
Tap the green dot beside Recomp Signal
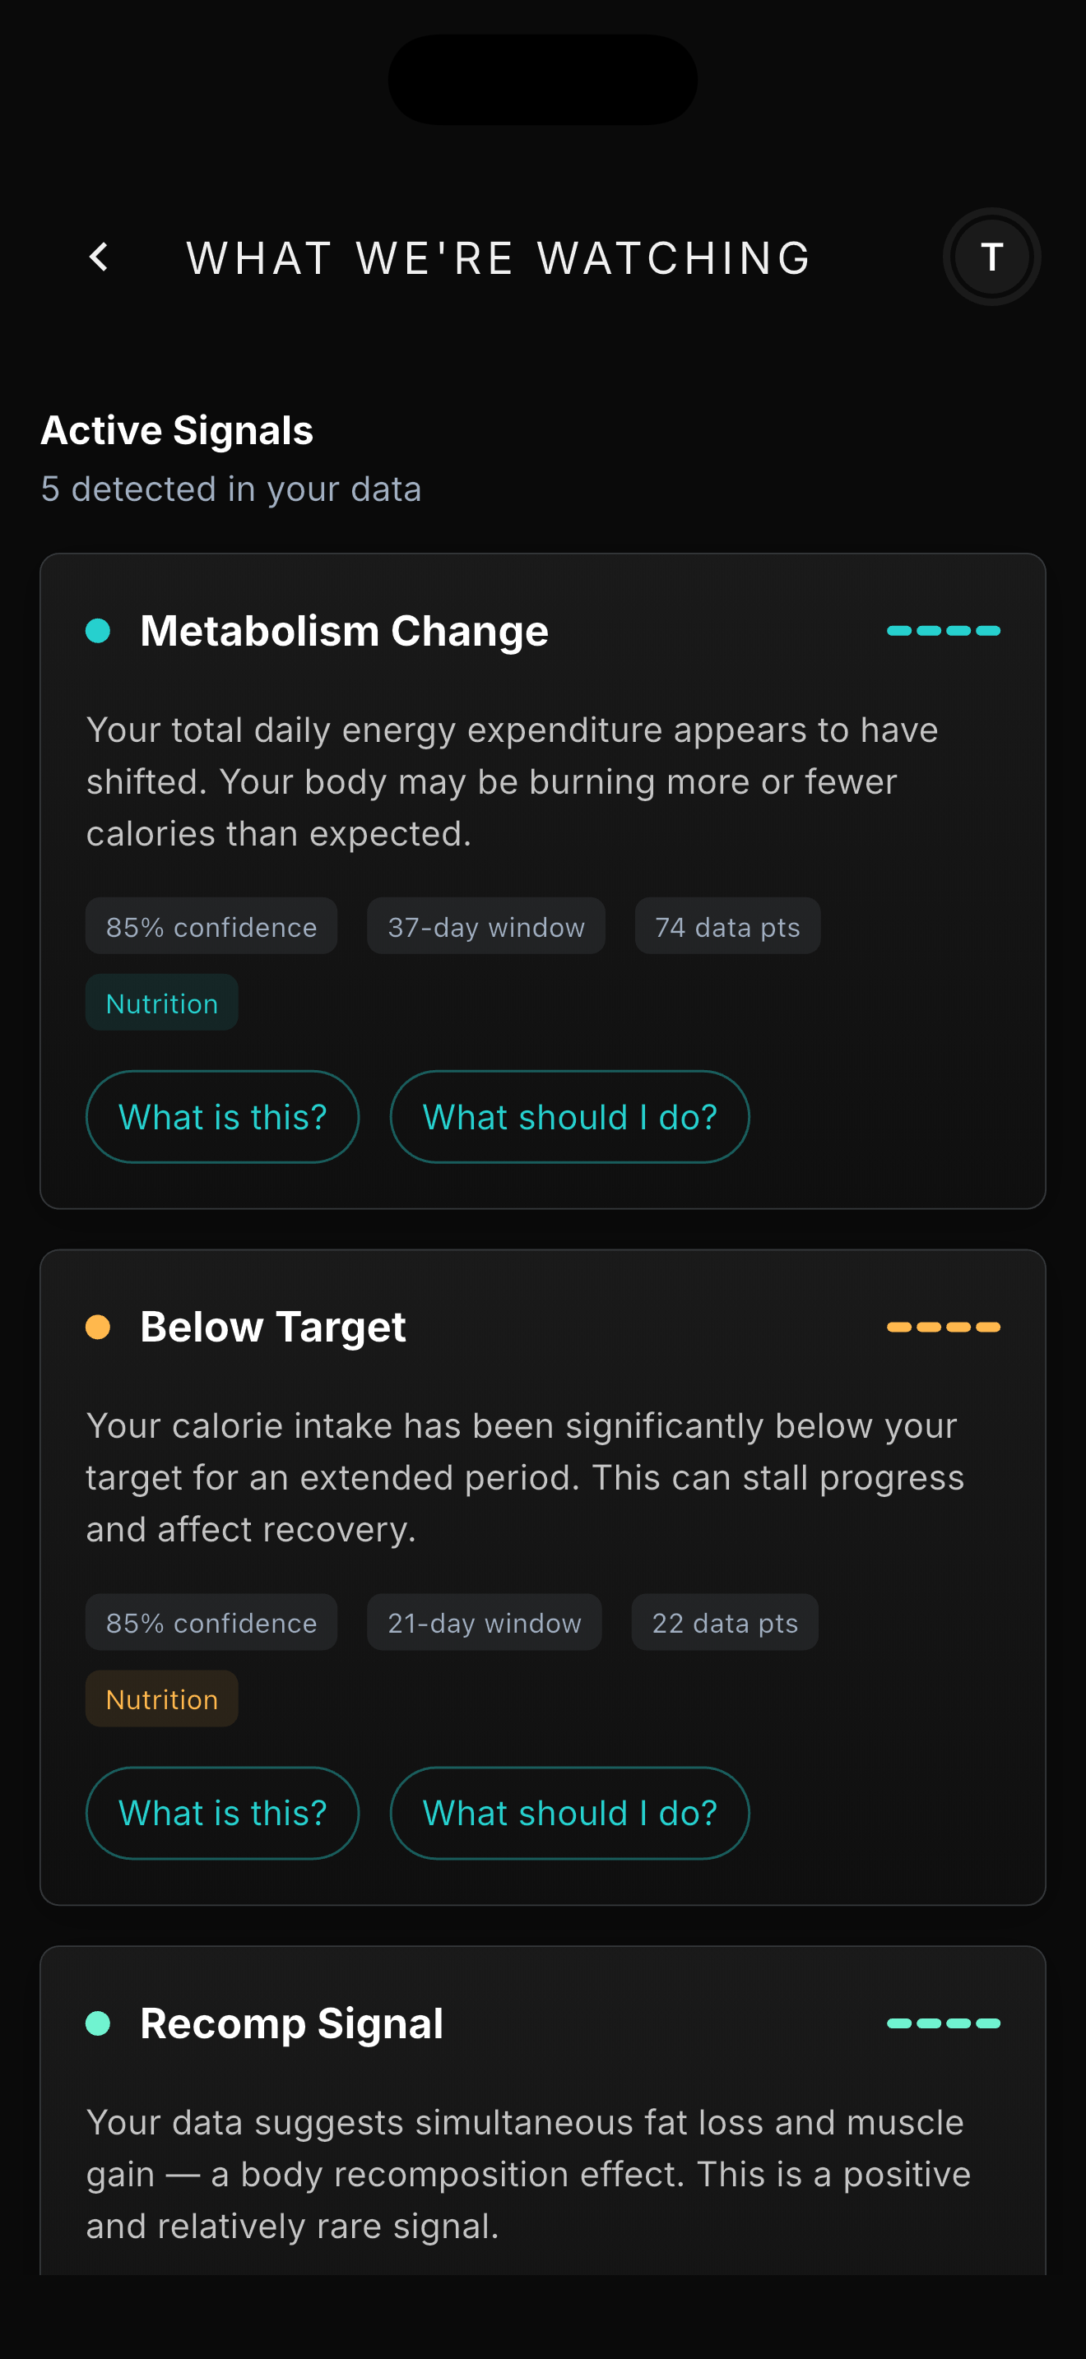(98, 2023)
